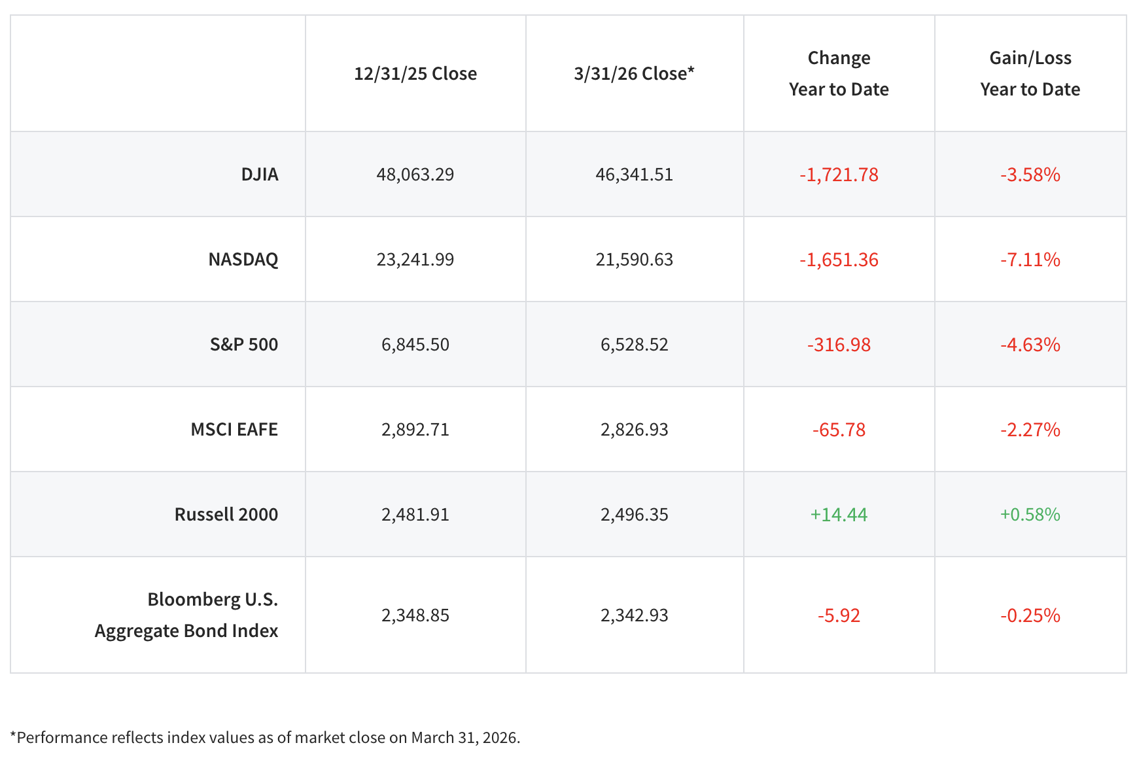The height and width of the screenshot is (760, 1137).
Task: Click the Change Year to Date header
Action: (x=838, y=73)
